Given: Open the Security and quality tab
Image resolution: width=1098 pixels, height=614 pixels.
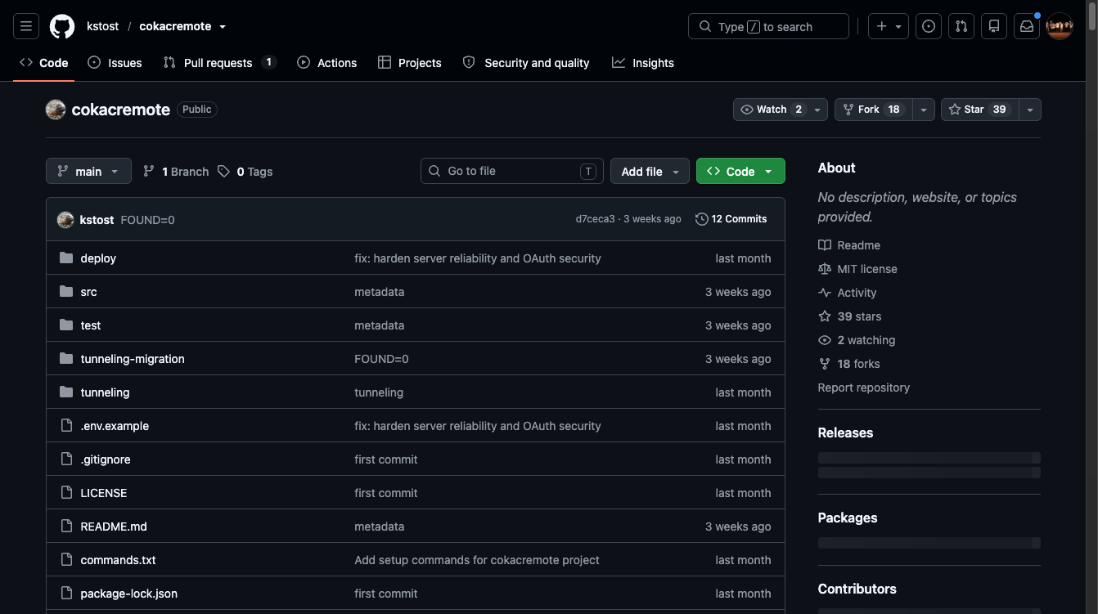Looking at the screenshot, I should 526,63.
